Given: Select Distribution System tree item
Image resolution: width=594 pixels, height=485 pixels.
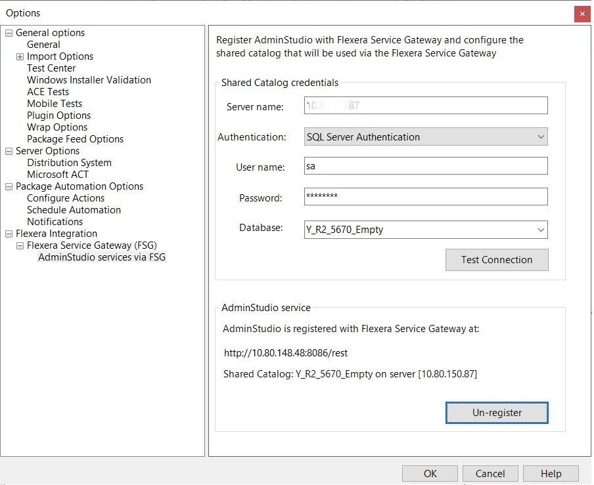Looking at the screenshot, I should click(69, 163).
